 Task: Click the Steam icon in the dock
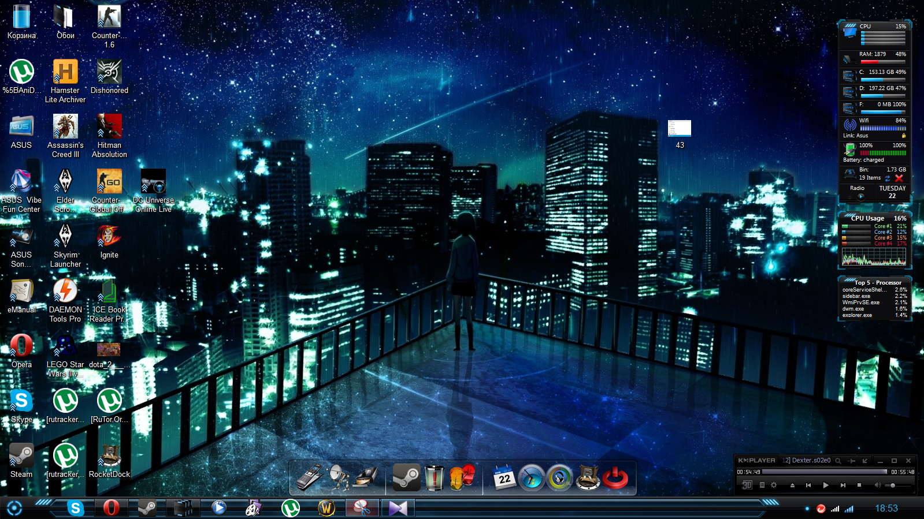[407, 477]
